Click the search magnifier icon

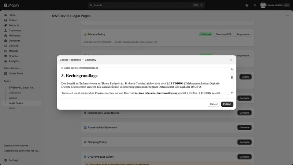[x=91, y=5]
